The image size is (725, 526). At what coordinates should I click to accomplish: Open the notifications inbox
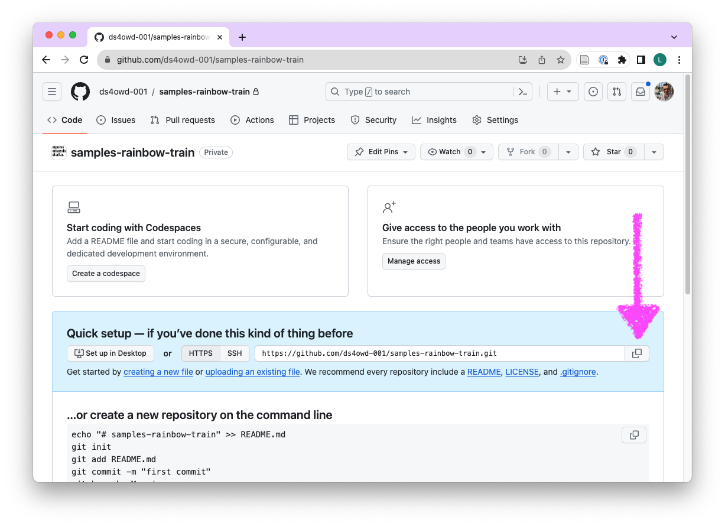640,92
